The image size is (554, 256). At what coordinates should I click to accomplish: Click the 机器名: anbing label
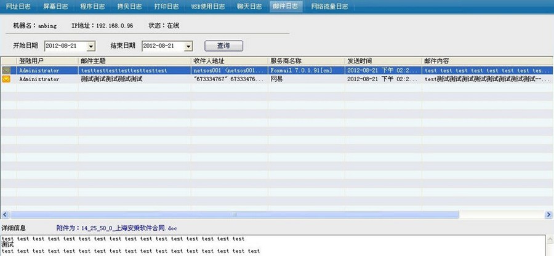[34, 26]
